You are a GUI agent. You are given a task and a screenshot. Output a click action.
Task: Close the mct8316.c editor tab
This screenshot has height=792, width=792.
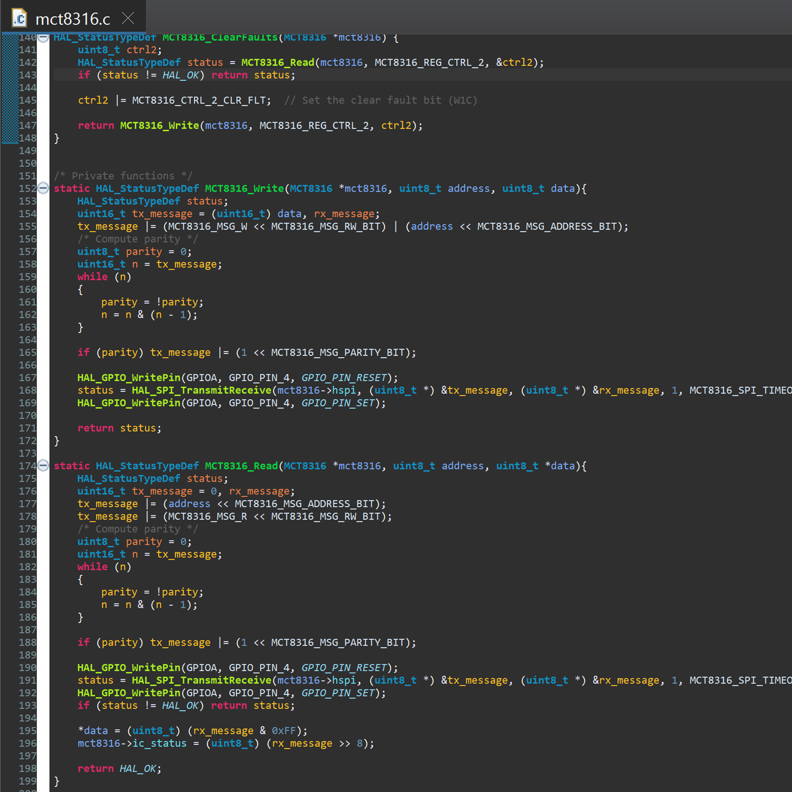pos(128,19)
